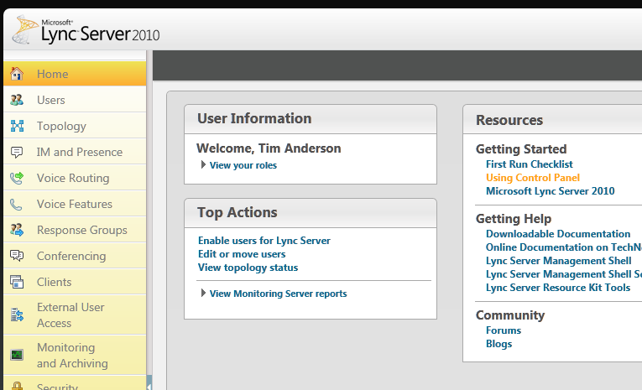Click the Clients window icon

coord(17,282)
